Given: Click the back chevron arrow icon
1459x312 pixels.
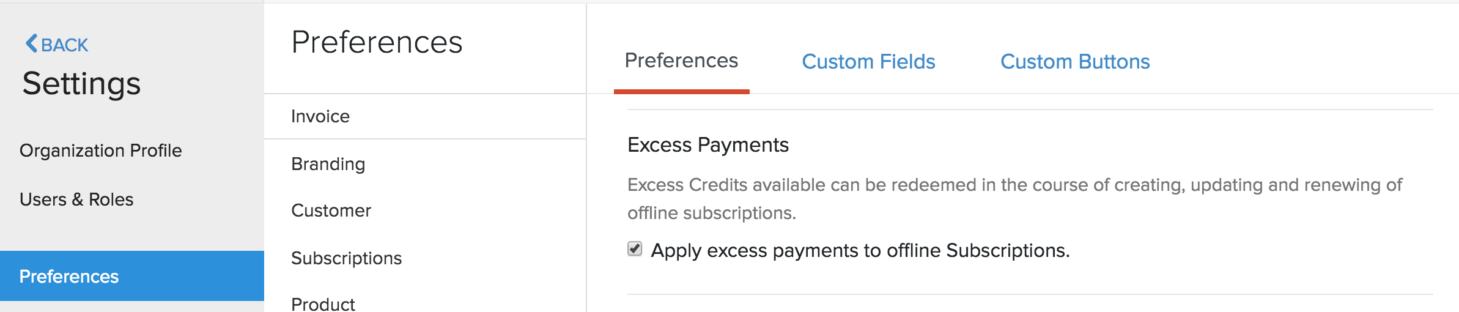Looking at the screenshot, I should pos(31,44).
